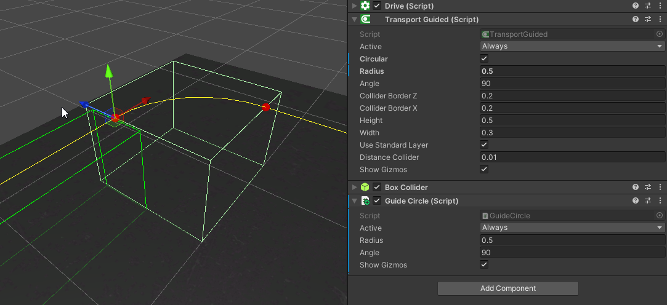Click the Add Component button
This screenshot has width=667, height=305.
[507, 288]
